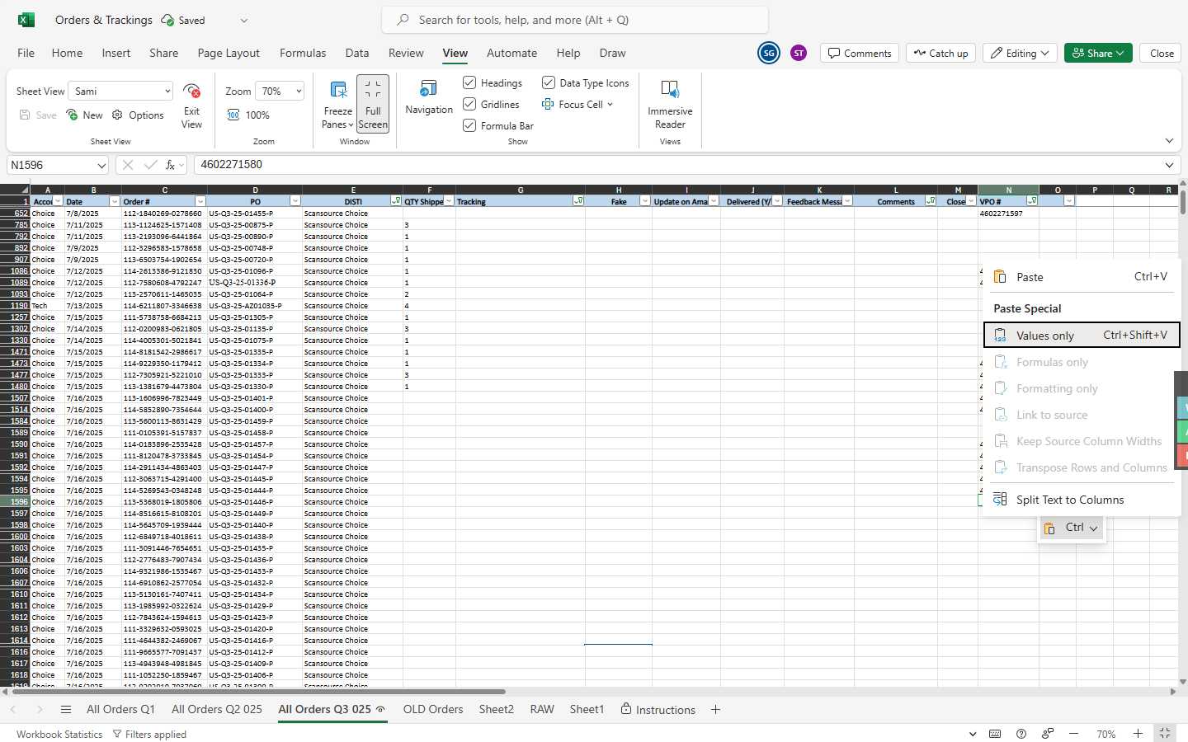Click the zoom out minus icon

pos(1073,734)
